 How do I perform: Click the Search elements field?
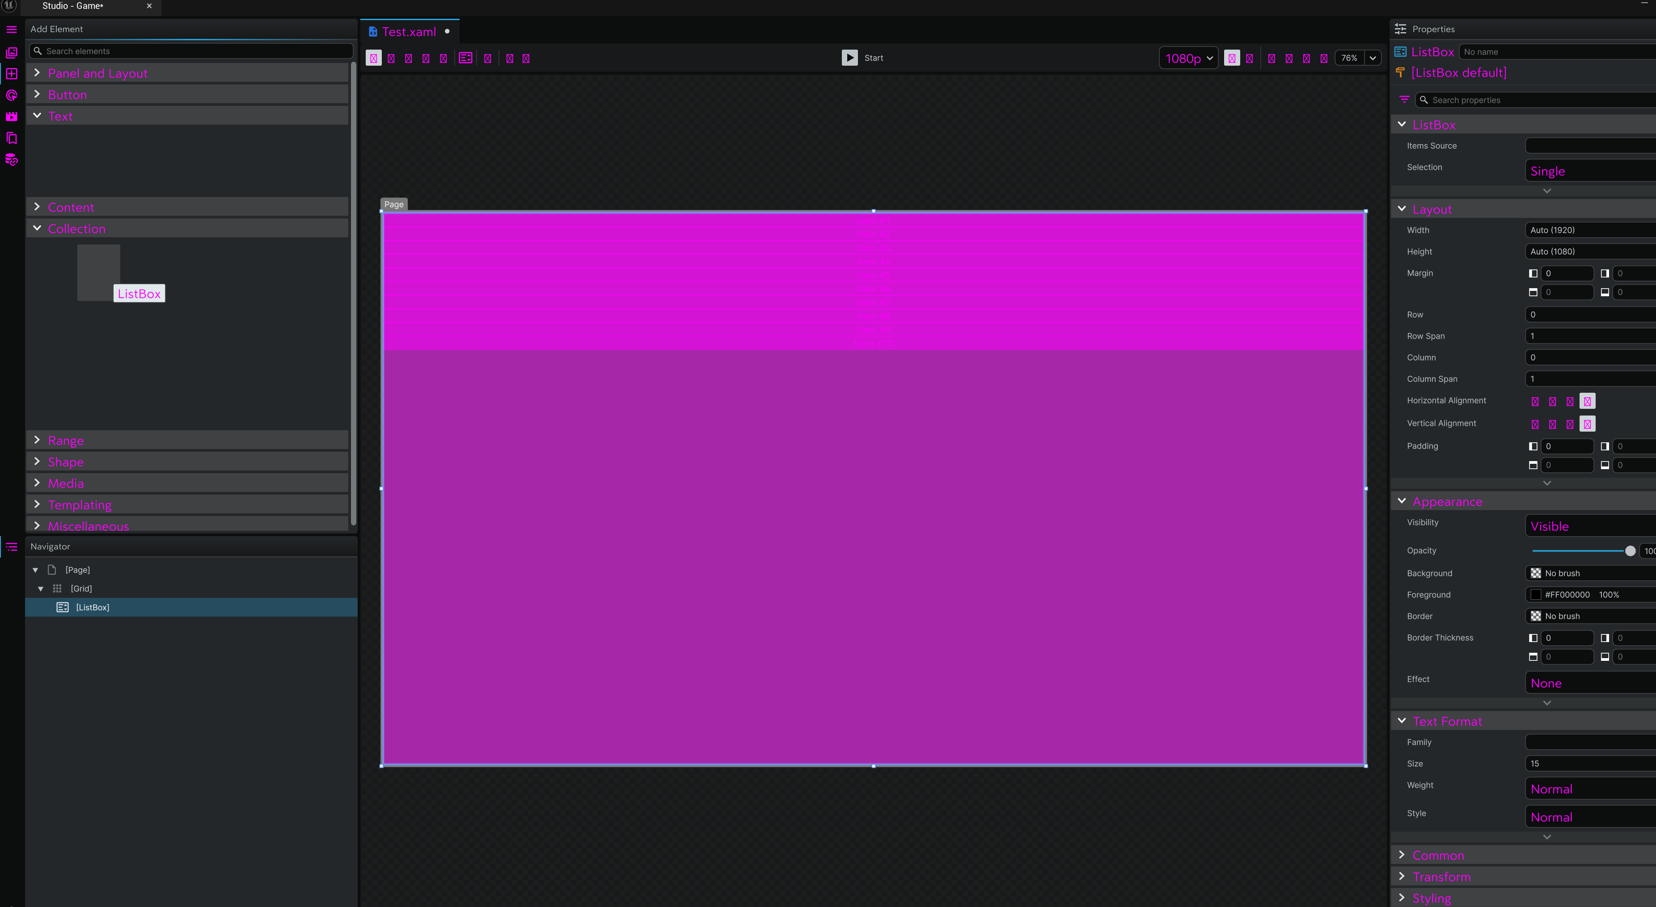click(x=191, y=51)
